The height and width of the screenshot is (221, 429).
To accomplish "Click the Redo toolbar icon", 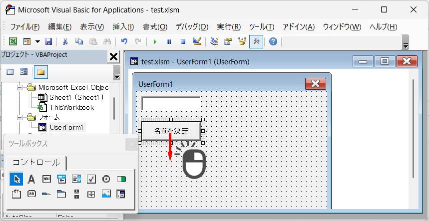I will pyautogui.click(x=138, y=41).
